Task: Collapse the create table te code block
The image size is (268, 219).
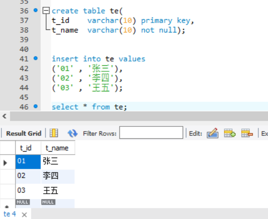Action: click(x=46, y=11)
